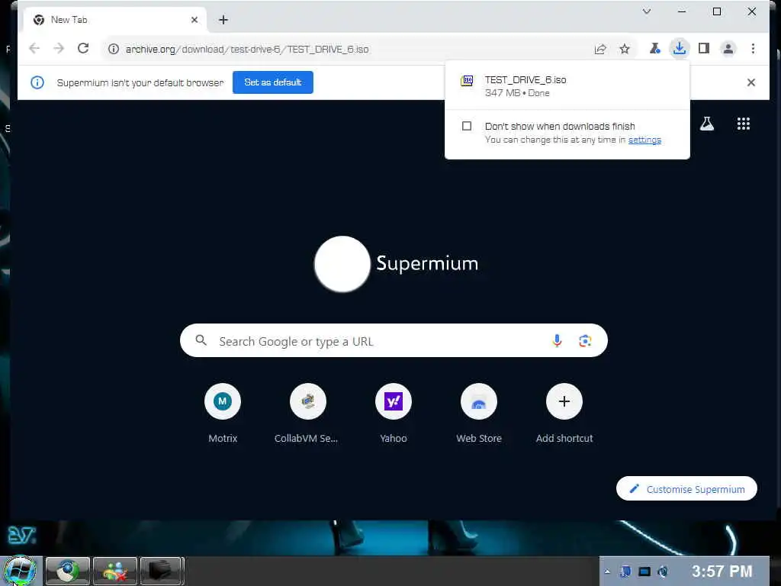
Task: Open a new tab with plus button
Action: [223, 20]
